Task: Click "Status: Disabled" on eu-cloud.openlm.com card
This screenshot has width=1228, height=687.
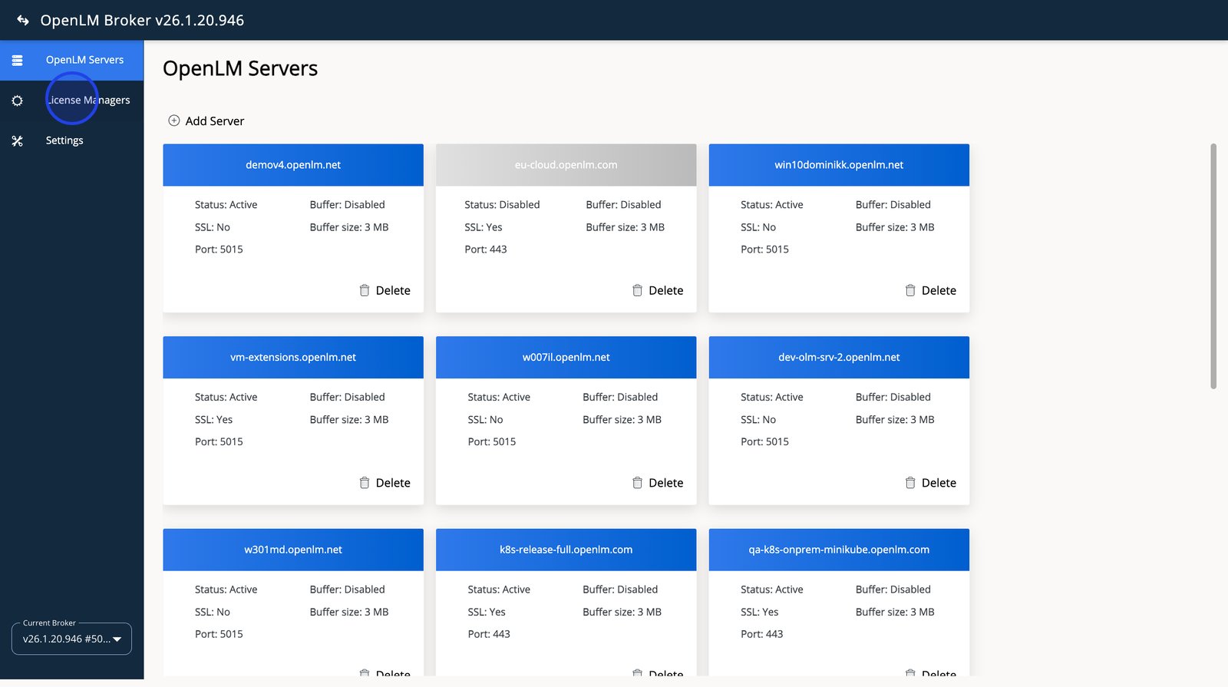Action: pyautogui.click(x=502, y=205)
